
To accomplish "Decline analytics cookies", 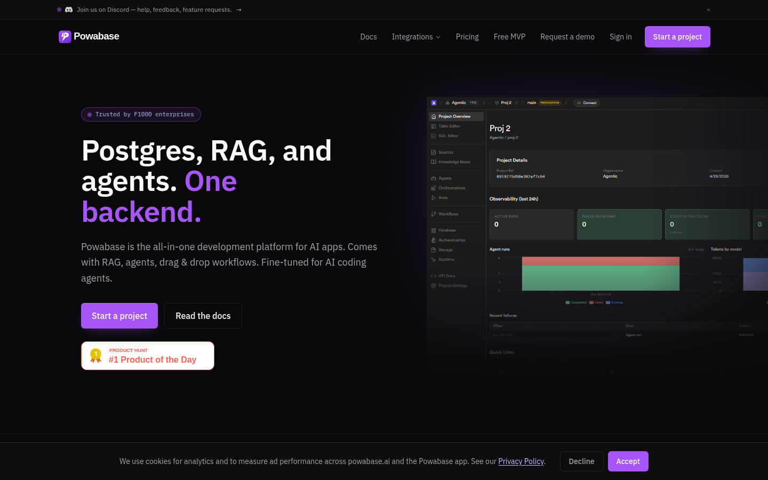I will (x=581, y=461).
